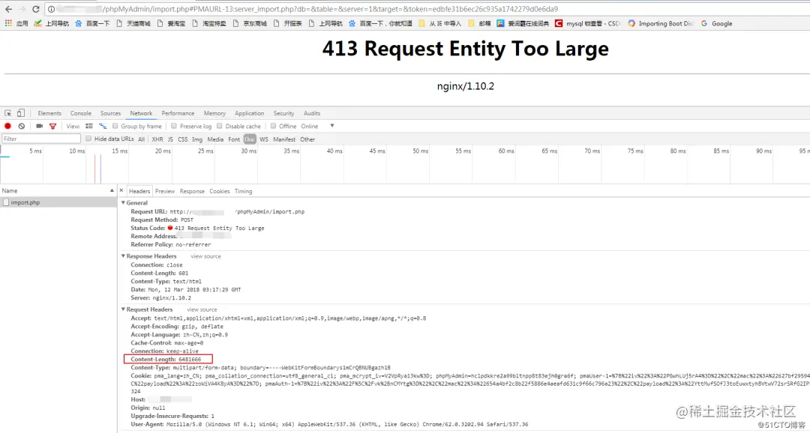This screenshot has height=433, width=810.
Task: Open the mysql CSDN bookmark
Action: point(588,23)
